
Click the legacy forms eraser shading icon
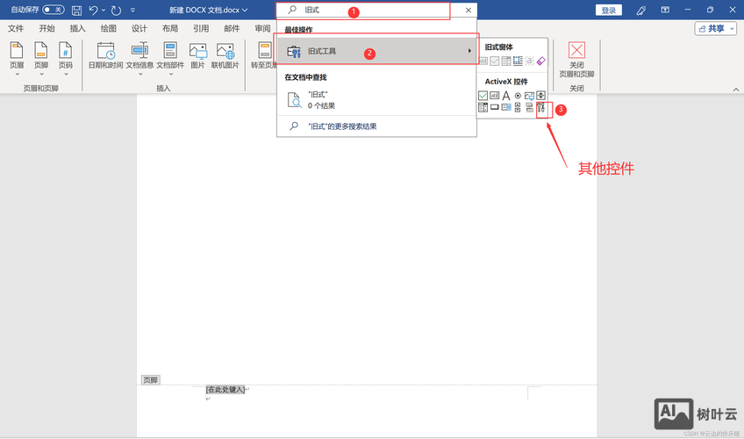pyautogui.click(x=541, y=61)
